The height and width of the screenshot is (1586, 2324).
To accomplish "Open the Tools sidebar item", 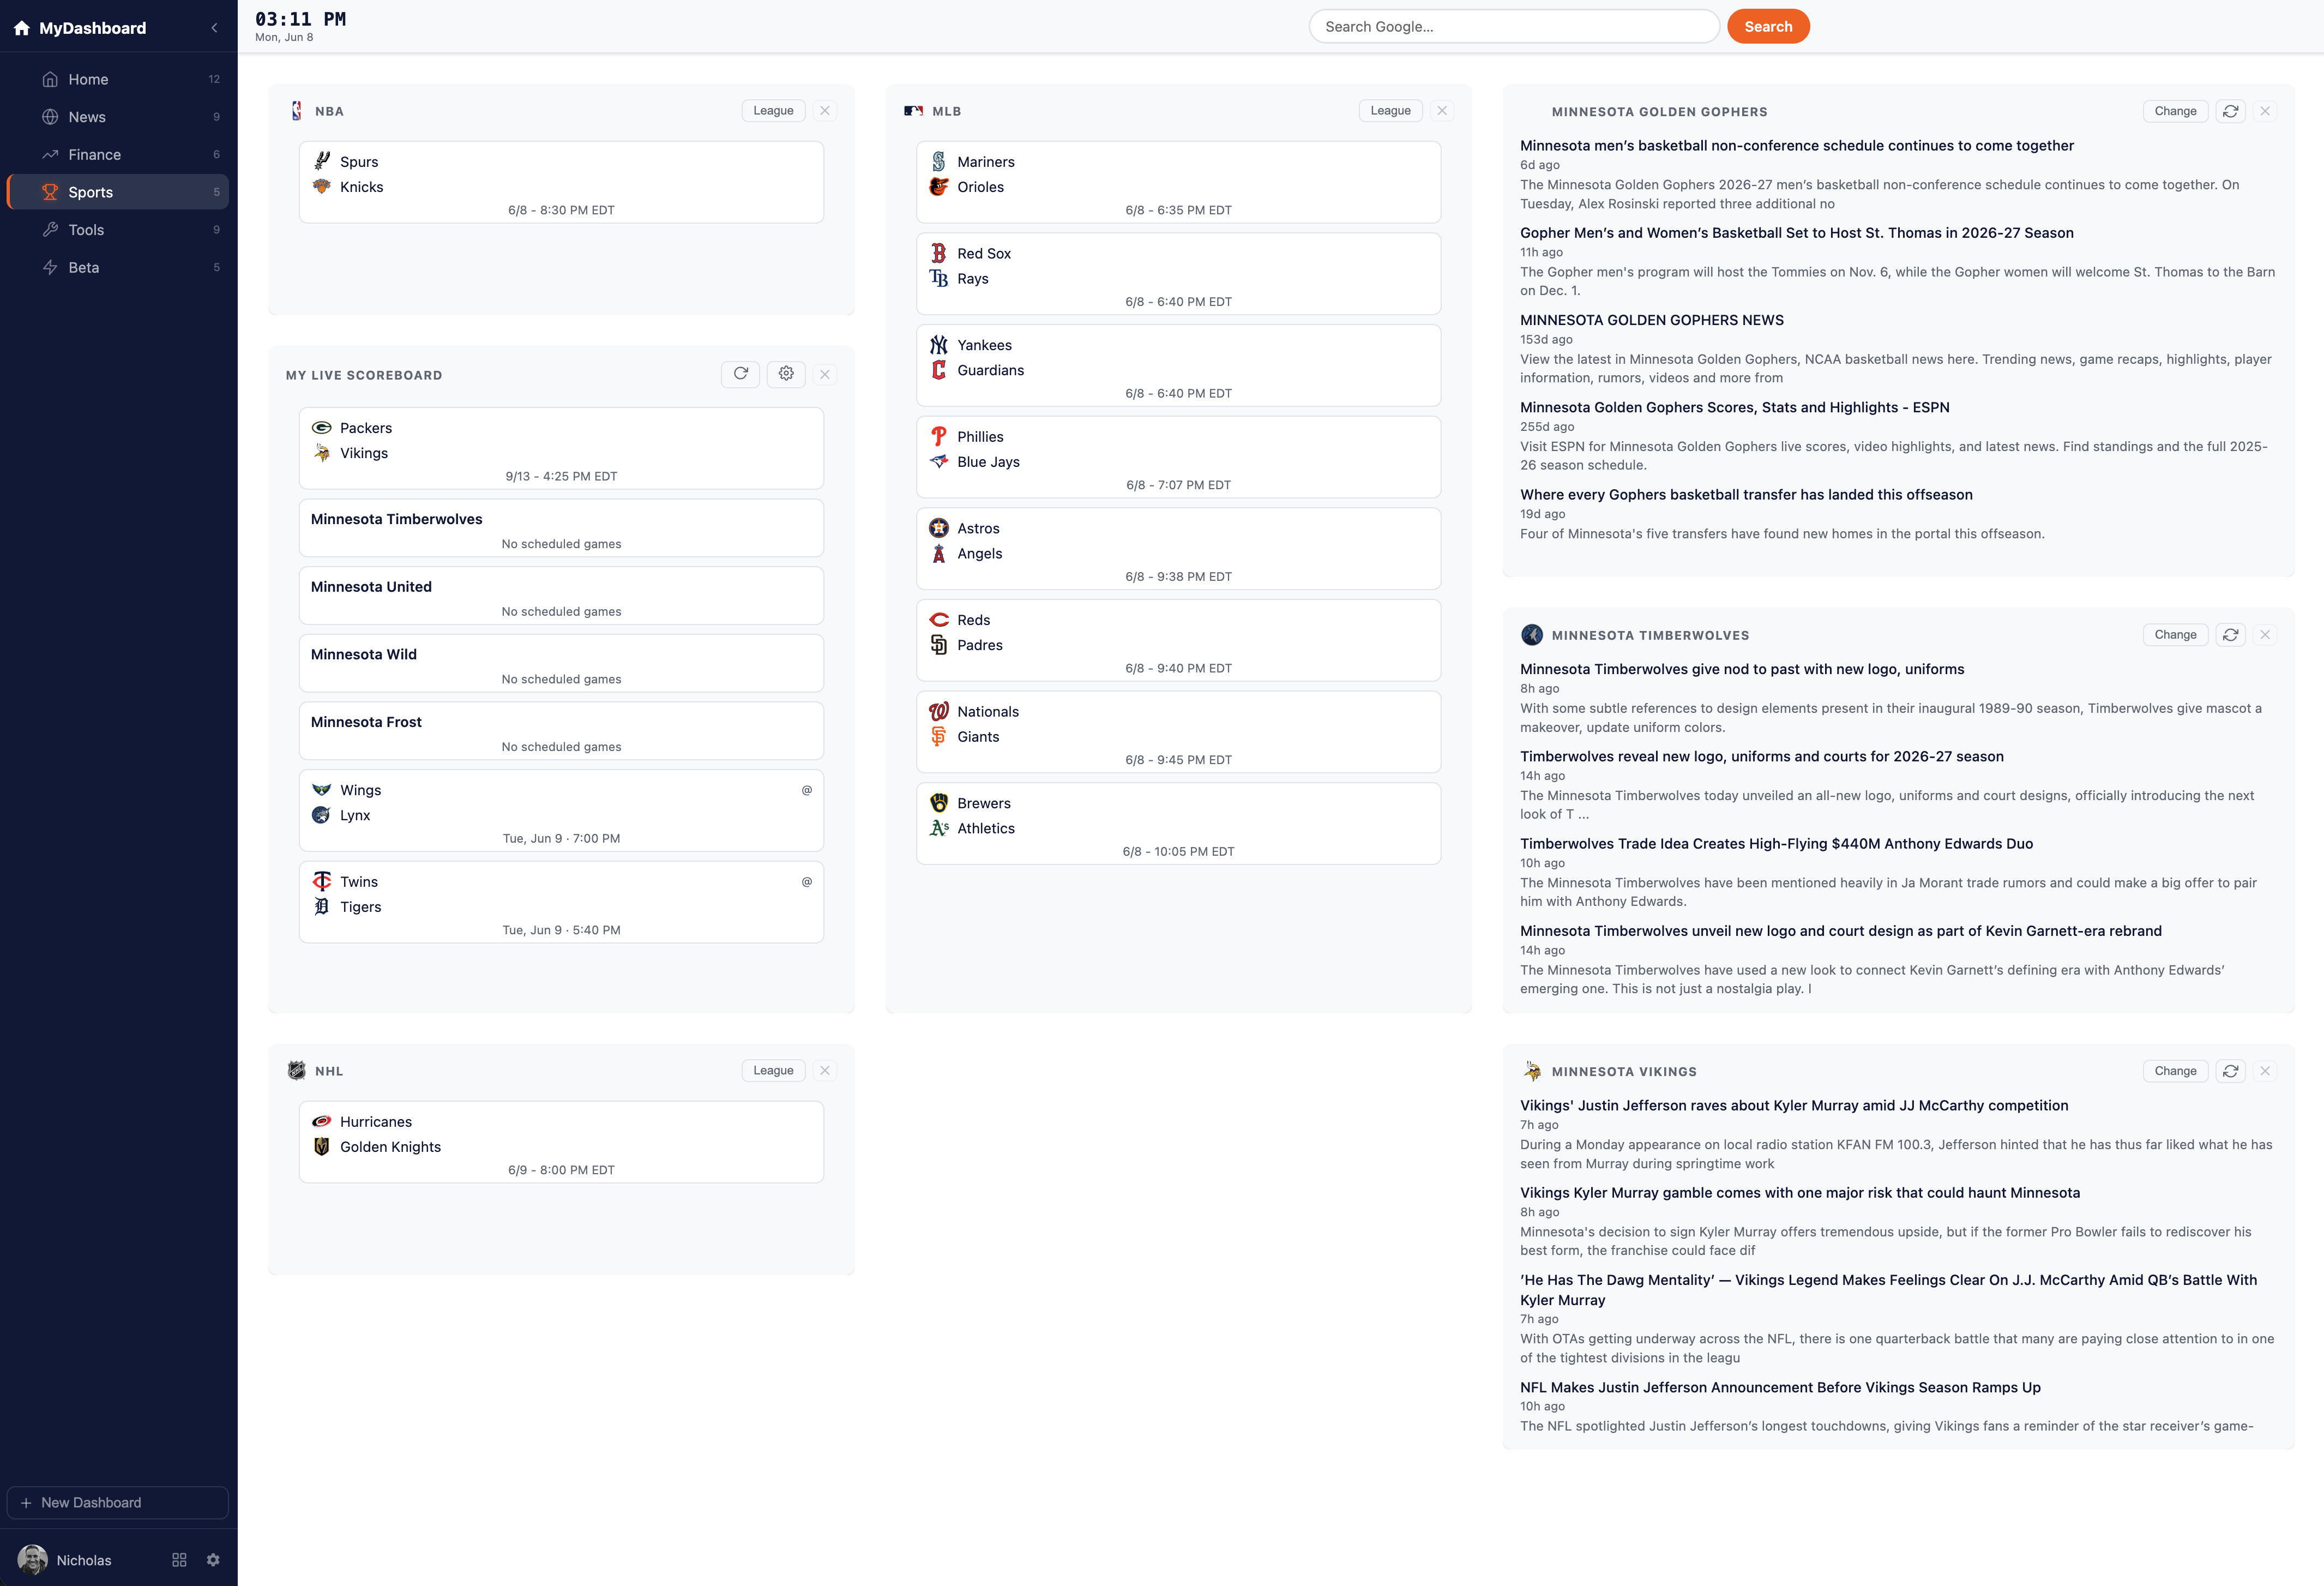I will click(118, 230).
